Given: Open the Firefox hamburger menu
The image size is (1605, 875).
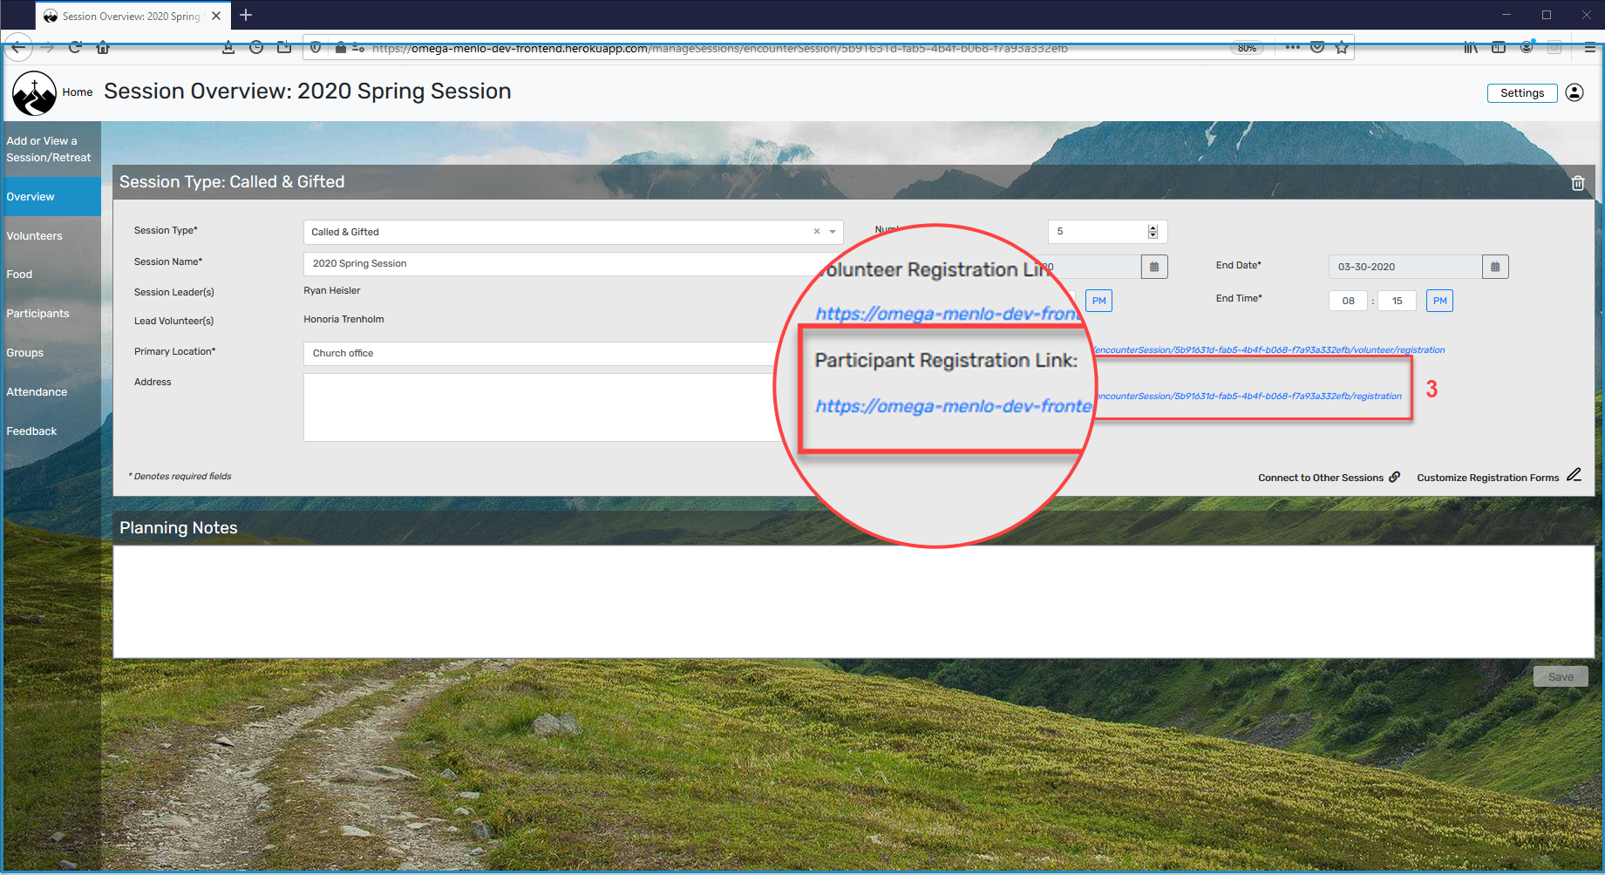Looking at the screenshot, I should (1589, 48).
